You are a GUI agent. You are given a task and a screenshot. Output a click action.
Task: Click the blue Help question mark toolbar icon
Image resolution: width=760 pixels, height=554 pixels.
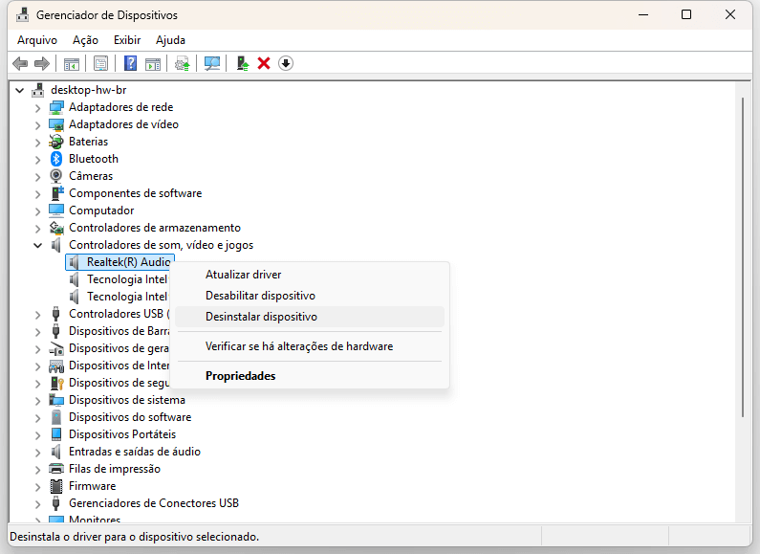pos(130,63)
